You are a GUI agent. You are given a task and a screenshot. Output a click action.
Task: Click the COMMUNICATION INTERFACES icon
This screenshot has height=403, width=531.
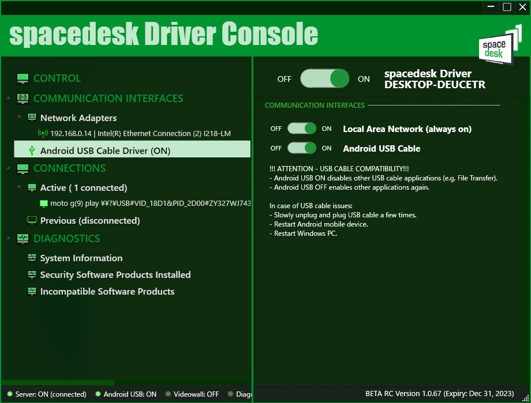click(23, 99)
